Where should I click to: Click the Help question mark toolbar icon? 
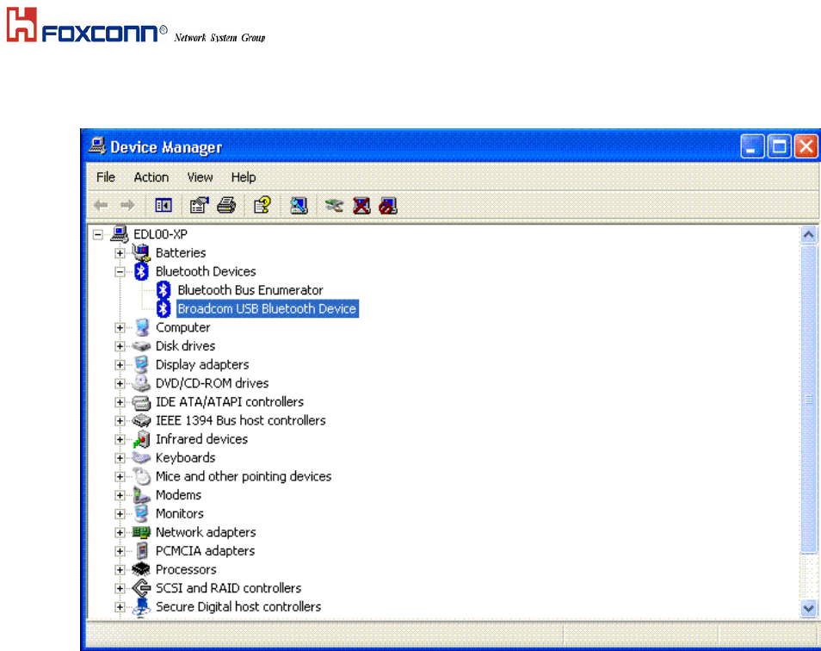[262, 205]
